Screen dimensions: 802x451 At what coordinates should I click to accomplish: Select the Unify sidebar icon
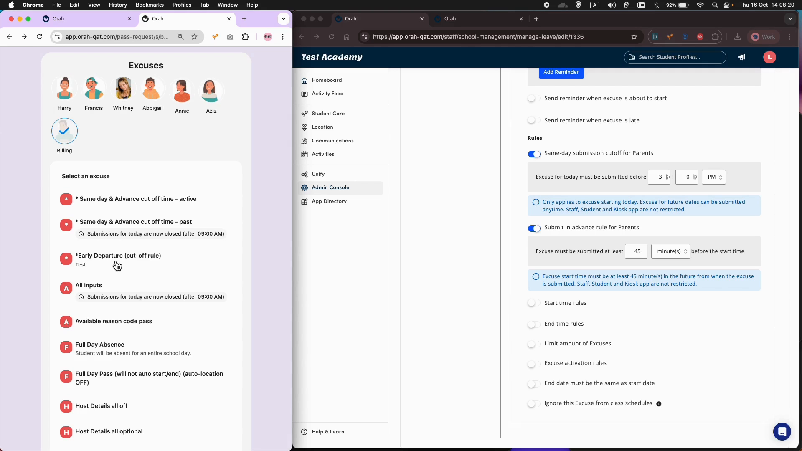[305, 174]
